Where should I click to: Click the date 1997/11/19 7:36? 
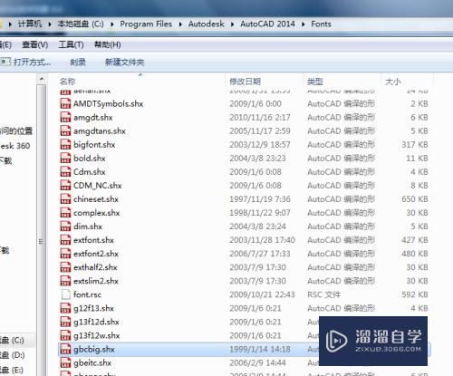tap(260, 199)
